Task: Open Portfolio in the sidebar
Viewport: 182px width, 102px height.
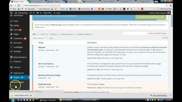Action: [x=17, y=52]
